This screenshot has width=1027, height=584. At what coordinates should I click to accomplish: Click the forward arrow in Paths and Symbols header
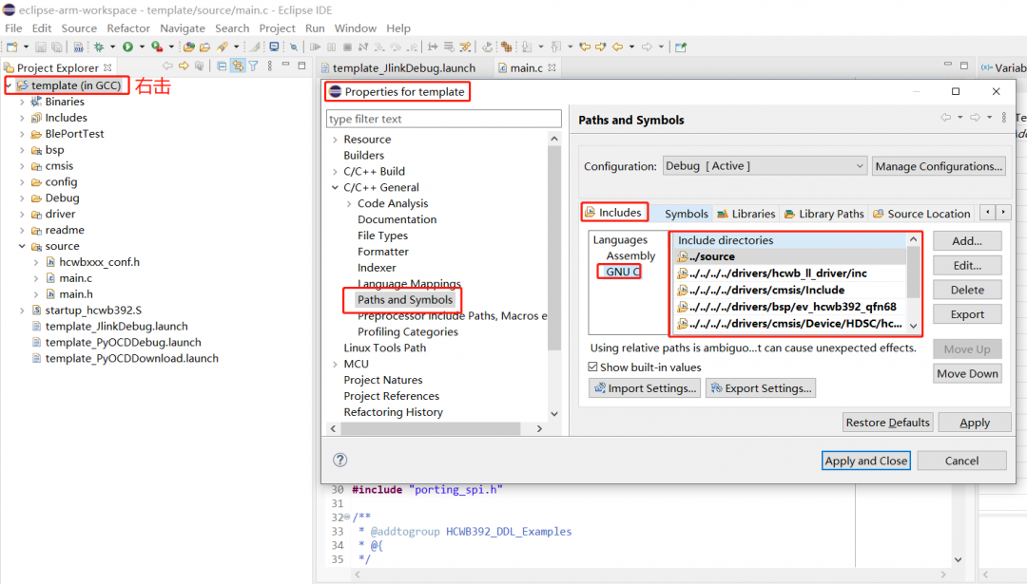pos(976,118)
